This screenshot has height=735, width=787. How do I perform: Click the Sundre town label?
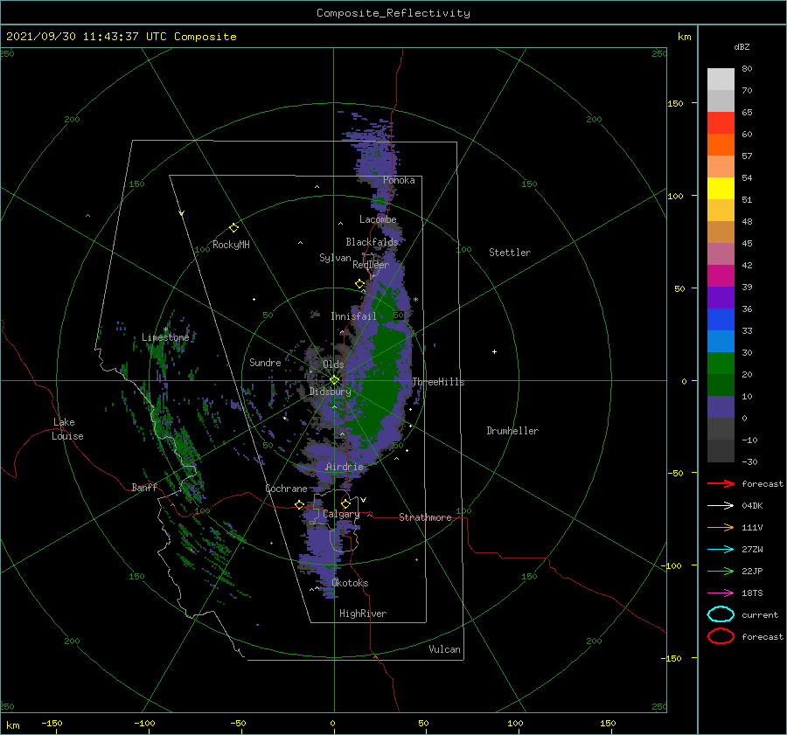265,362
